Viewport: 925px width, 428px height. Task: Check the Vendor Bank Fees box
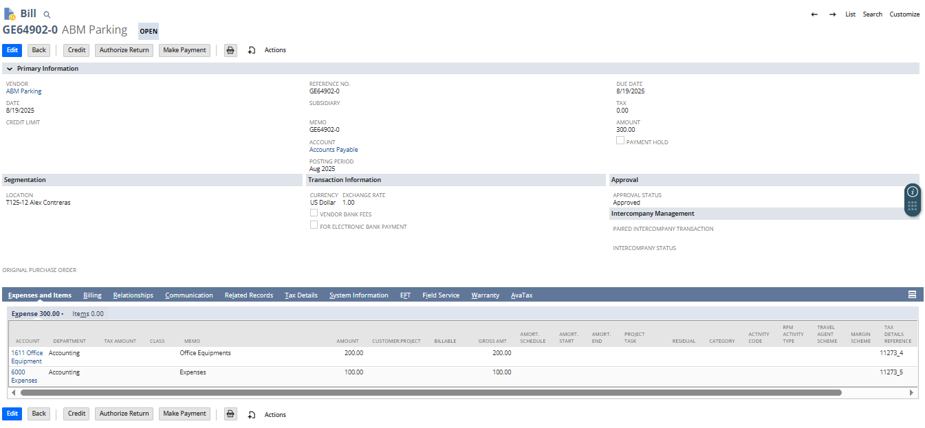314,214
